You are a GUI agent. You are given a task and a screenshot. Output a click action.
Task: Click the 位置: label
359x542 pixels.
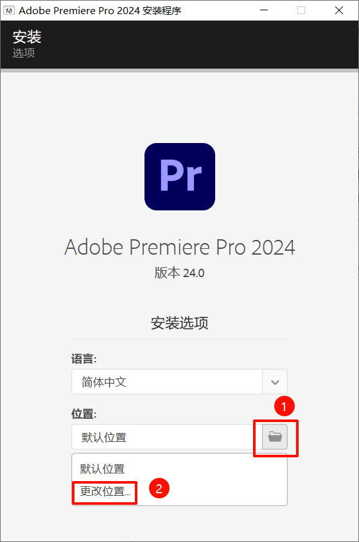[x=83, y=414]
